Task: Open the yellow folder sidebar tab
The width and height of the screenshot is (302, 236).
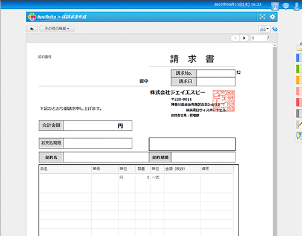Action: coord(299,47)
